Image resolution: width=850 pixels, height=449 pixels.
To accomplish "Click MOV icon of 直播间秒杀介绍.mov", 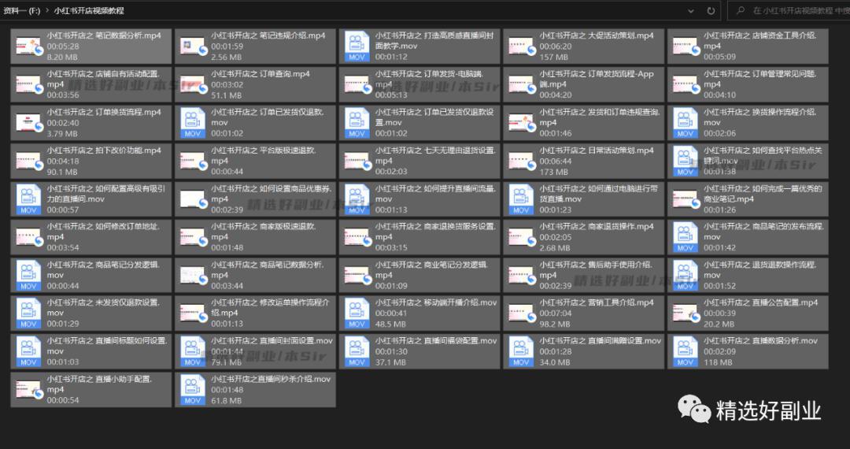I will 193,391.
